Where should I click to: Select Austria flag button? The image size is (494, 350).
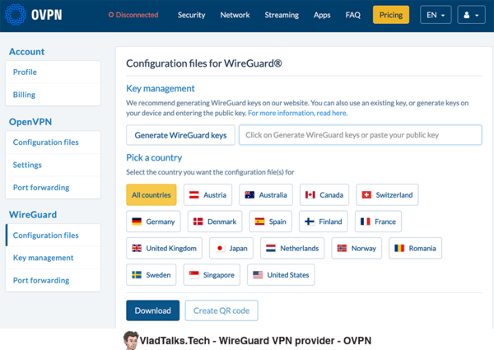click(x=207, y=194)
